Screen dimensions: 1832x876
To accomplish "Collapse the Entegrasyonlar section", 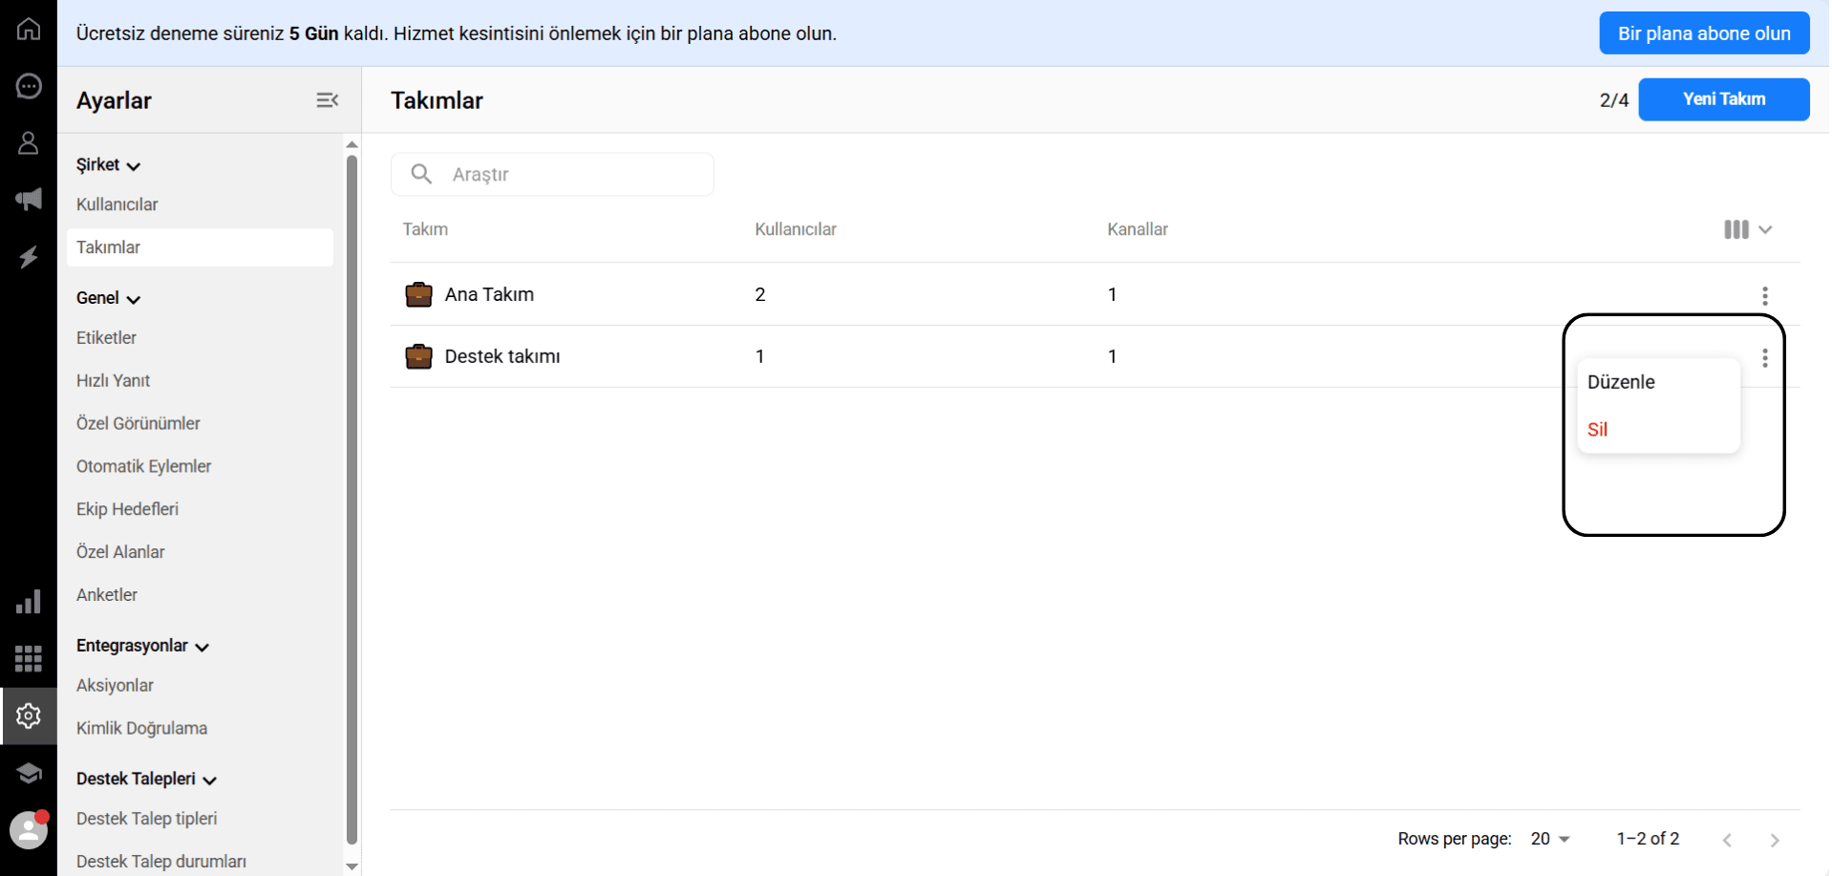I will coord(143,646).
